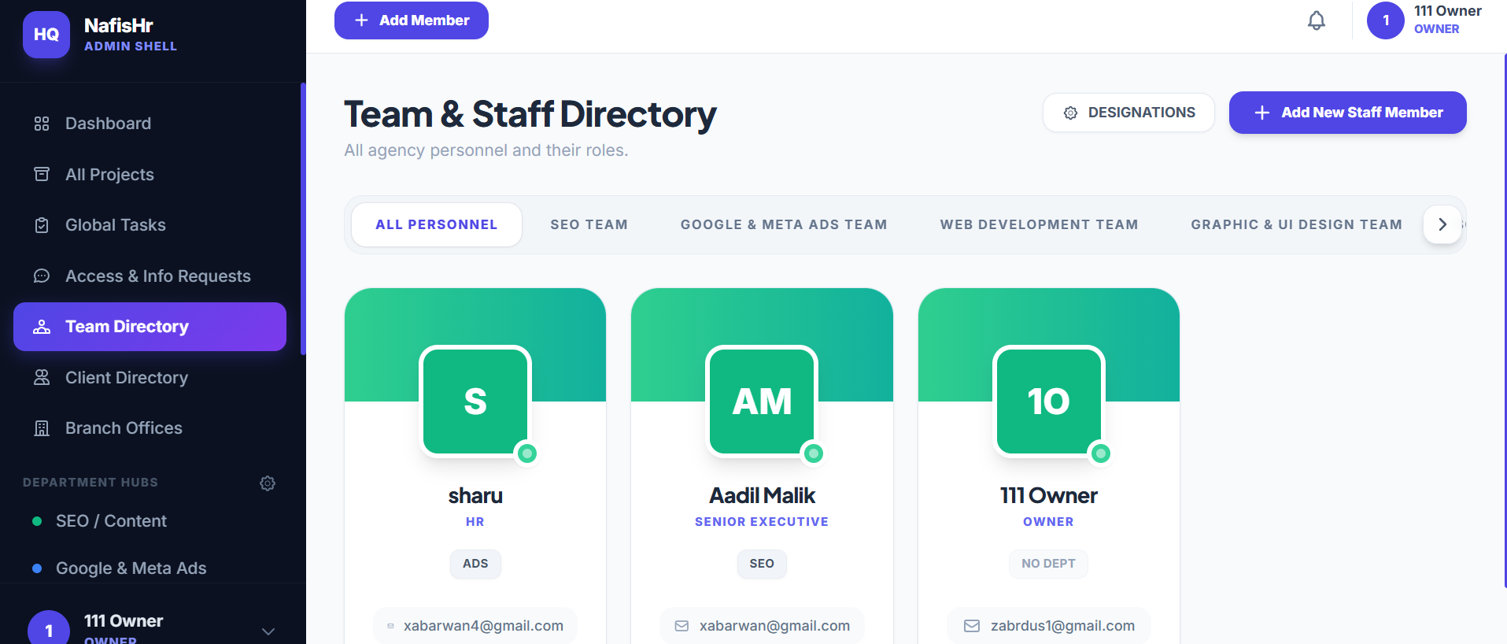Select the Web Development Team tab

(x=1039, y=224)
